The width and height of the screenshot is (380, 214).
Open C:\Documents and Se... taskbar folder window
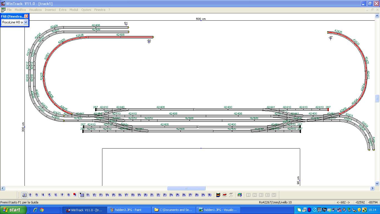pyautogui.click(x=174, y=210)
